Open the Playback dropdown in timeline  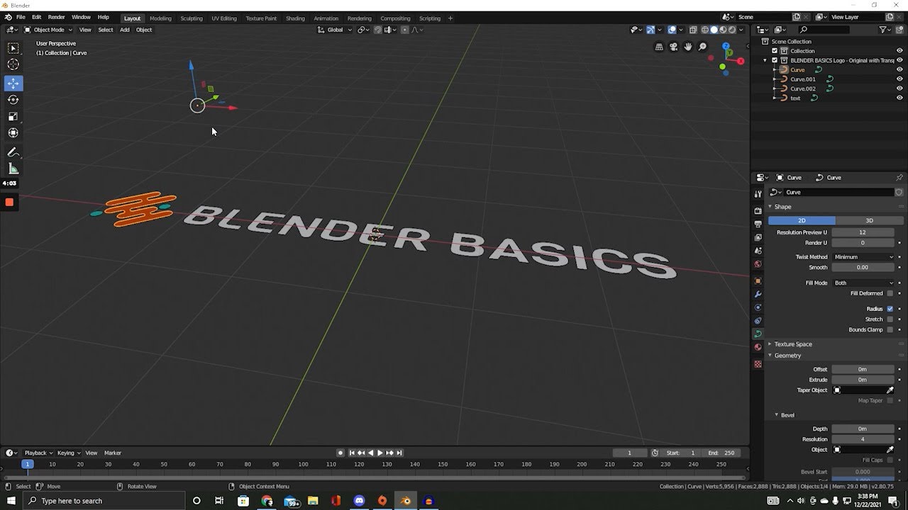(x=38, y=453)
